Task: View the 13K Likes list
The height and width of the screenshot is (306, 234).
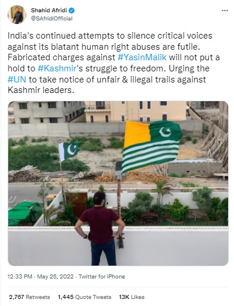Action: pos(132,297)
